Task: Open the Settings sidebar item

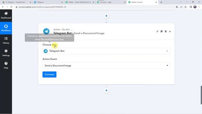Action: tap(6, 53)
